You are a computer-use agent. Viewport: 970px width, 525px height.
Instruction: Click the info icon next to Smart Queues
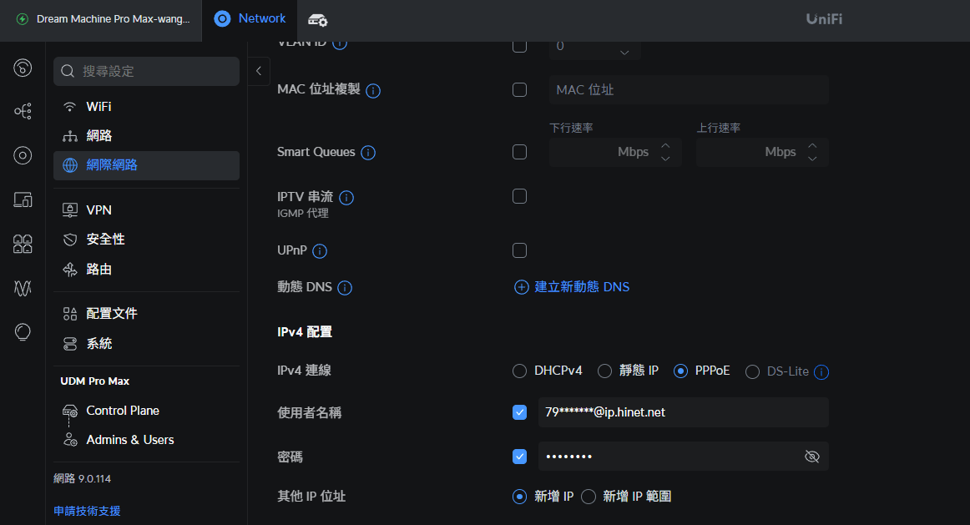(x=368, y=152)
